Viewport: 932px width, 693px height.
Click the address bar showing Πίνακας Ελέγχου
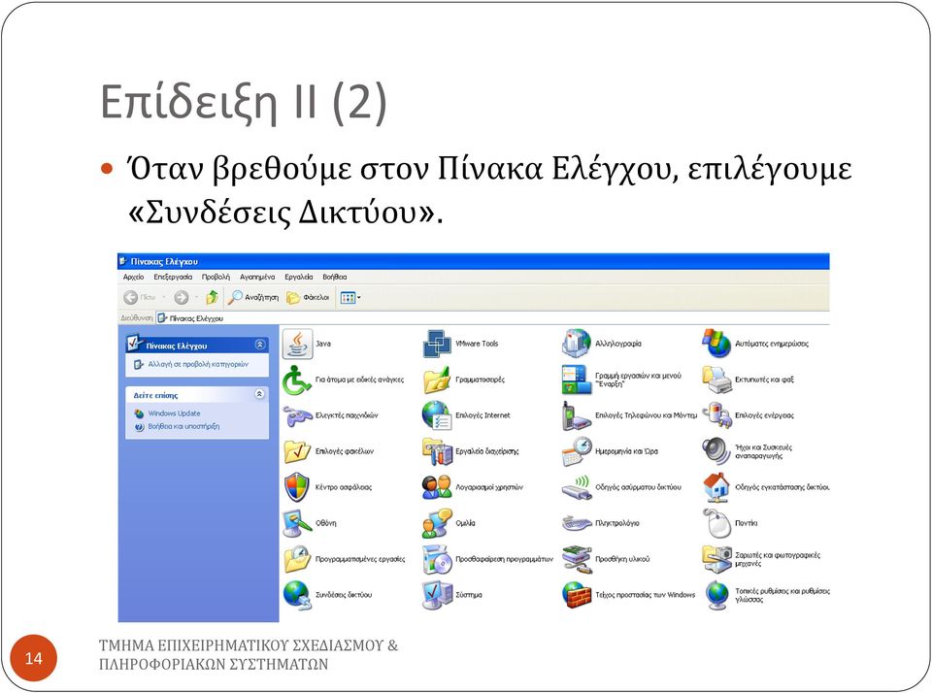[492, 318]
